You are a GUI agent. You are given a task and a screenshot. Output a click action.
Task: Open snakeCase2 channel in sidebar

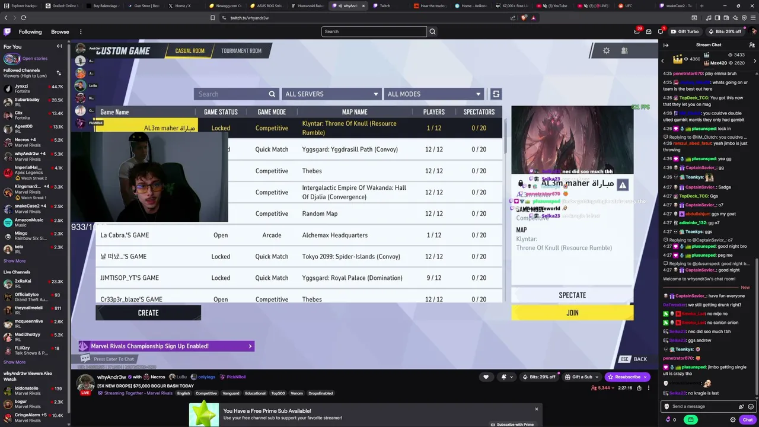point(33,209)
